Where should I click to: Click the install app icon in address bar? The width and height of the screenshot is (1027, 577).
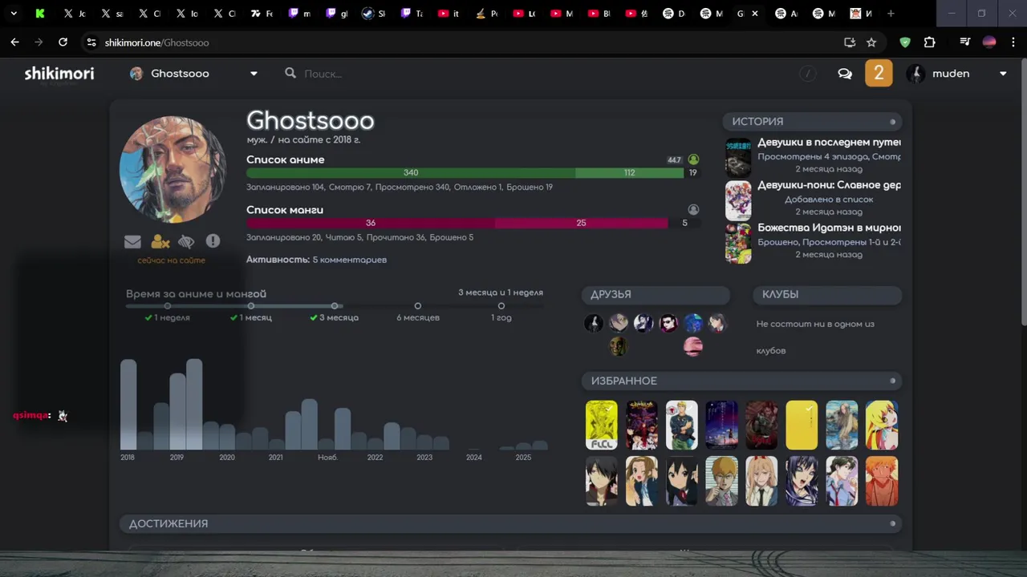[850, 42]
